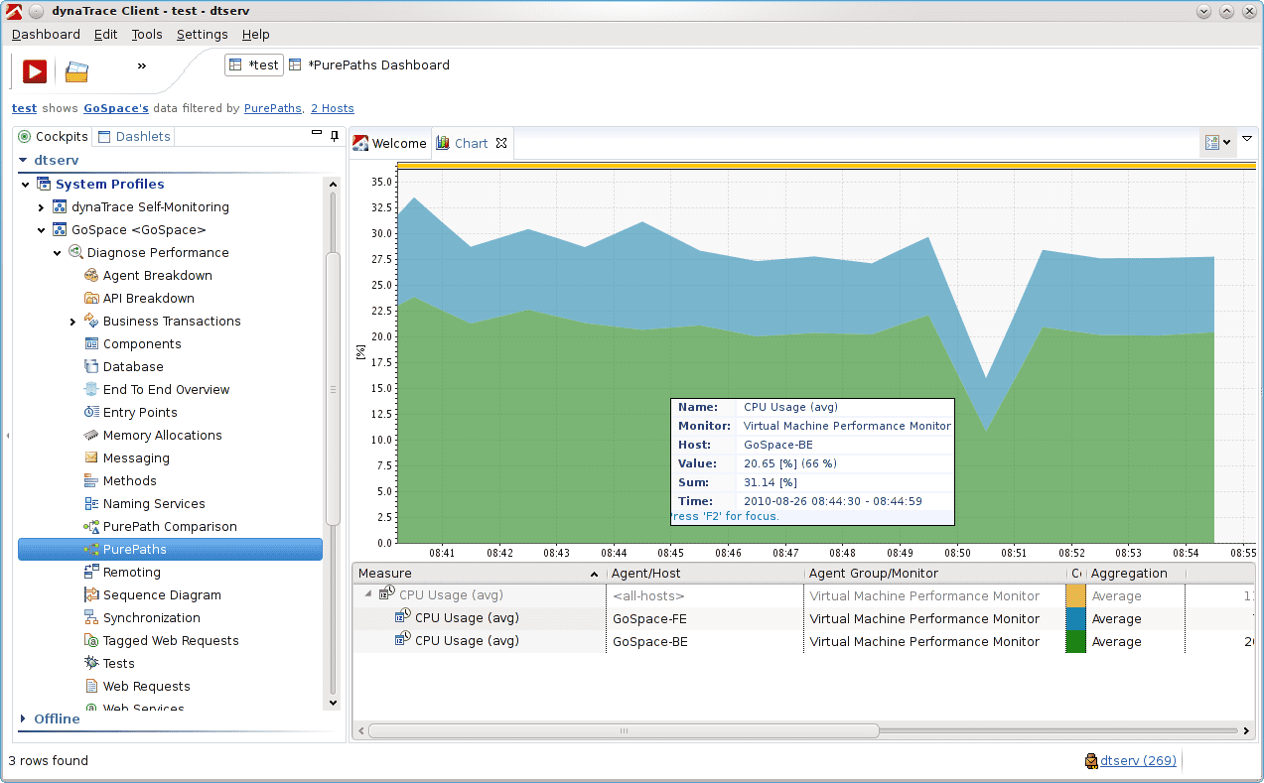Image resolution: width=1264 pixels, height=783 pixels.
Task: Click the dynaTrace Self-Monitoring profile icon
Action: click(60, 206)
